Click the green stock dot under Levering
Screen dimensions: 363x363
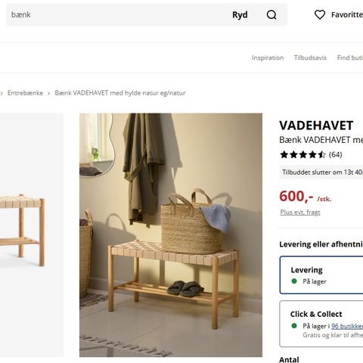coord(294,281)
